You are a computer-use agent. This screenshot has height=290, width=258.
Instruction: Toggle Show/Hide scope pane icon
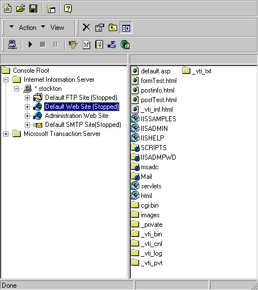click(x=126, y=28)
